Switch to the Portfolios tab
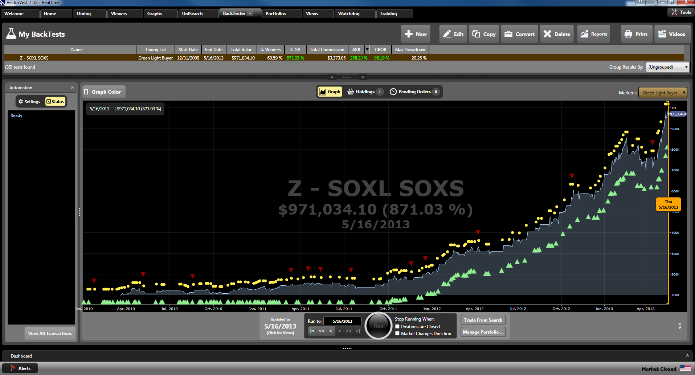695x375 pixels. point(282,13)
